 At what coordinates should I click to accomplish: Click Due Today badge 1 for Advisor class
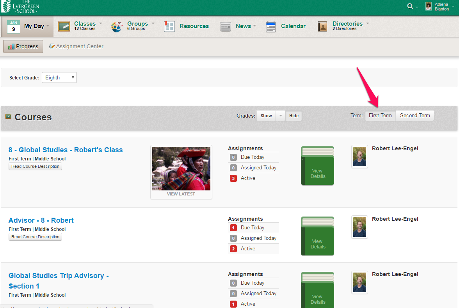point(233,228)
